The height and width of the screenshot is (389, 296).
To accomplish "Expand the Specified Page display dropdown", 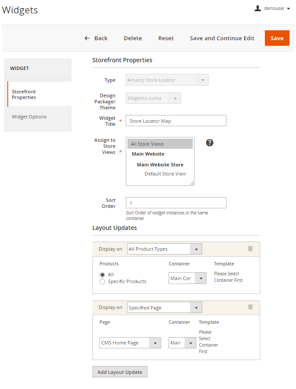I will [165, 308].
